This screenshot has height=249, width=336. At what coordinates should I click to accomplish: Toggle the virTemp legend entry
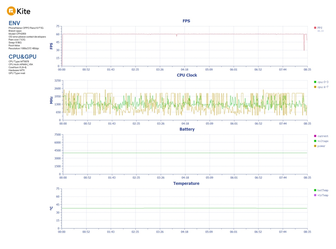(x=321, y=195)
